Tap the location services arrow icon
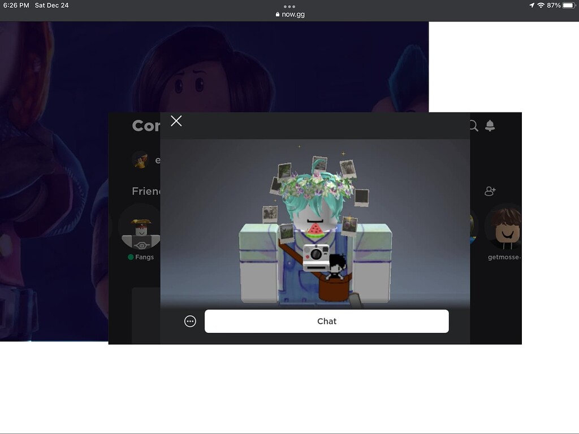This screenshot has width=579, height=434. coord(532,5)
